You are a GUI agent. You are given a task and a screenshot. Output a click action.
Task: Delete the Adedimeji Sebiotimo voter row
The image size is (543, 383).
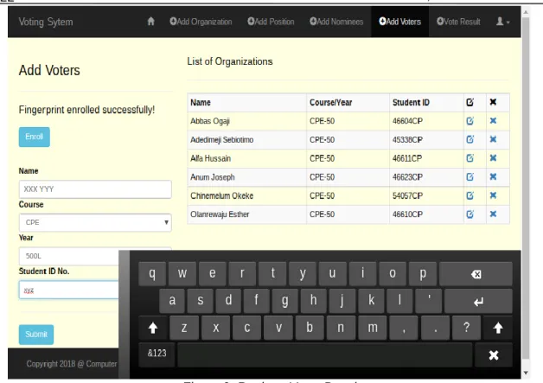coord(493,139)
